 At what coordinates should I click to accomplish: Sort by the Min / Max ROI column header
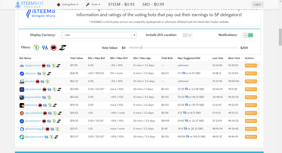click(119, 58)
